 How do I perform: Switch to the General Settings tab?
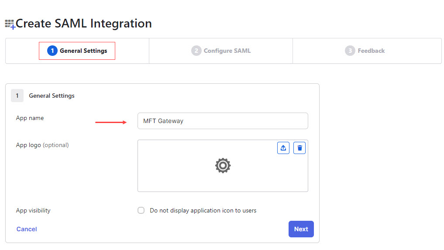tap(77, 51)
